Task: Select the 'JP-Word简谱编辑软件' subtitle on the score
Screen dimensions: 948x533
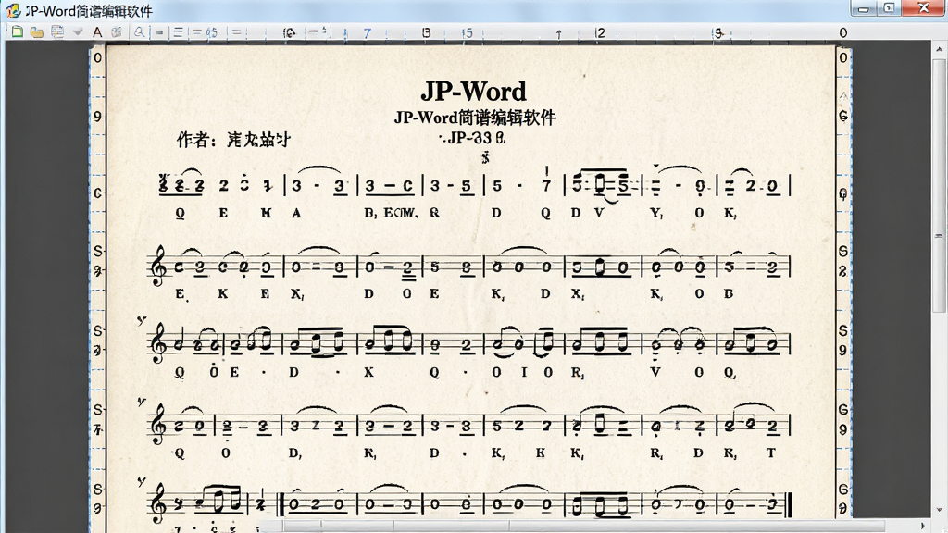Action: point(475,118)
